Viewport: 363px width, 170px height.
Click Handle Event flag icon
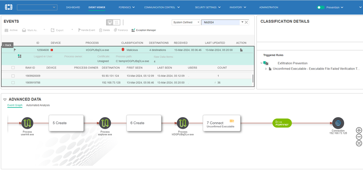[80, 30]
